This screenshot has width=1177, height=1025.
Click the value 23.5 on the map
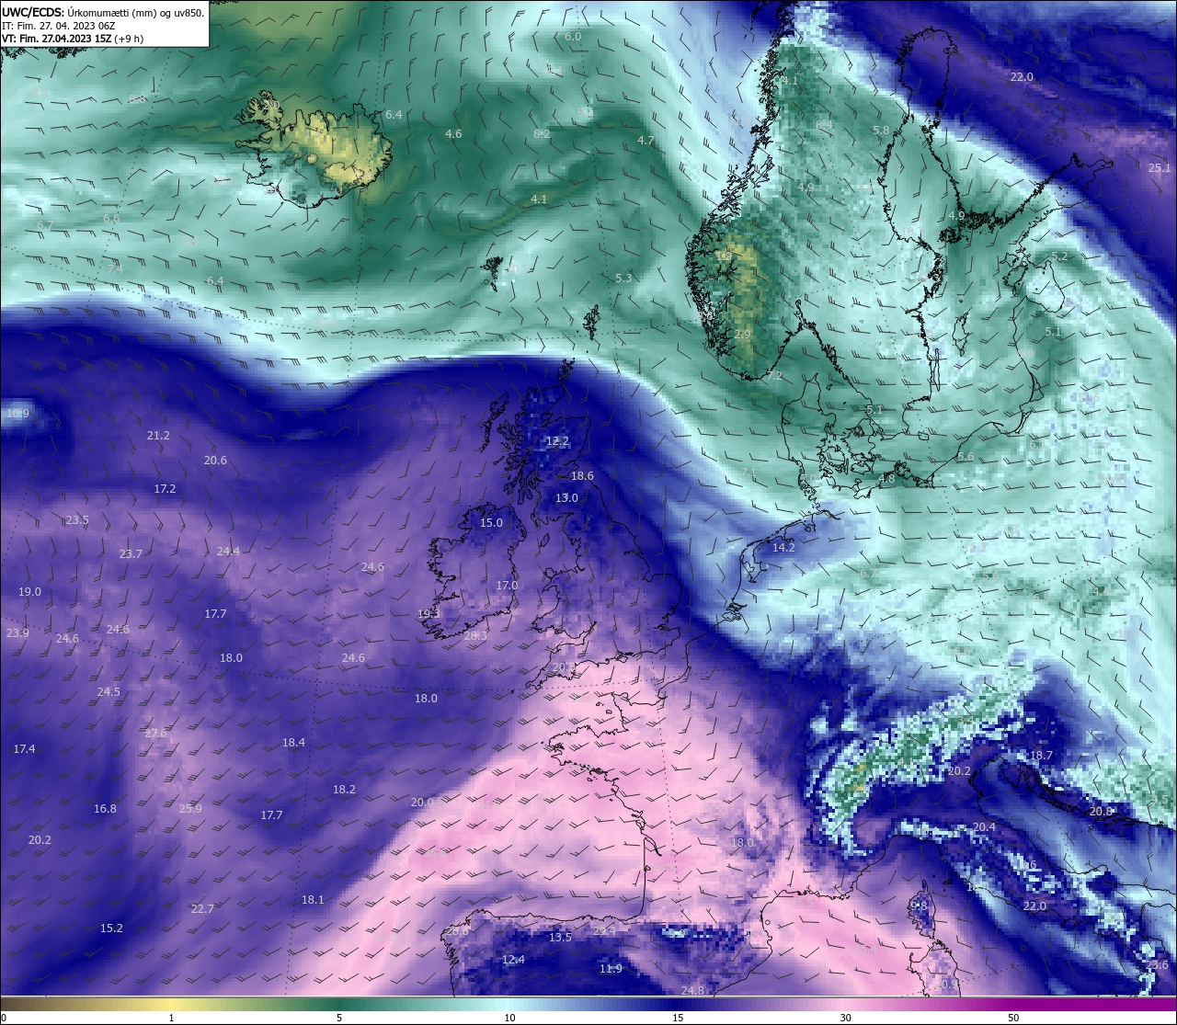coord(77,520)
